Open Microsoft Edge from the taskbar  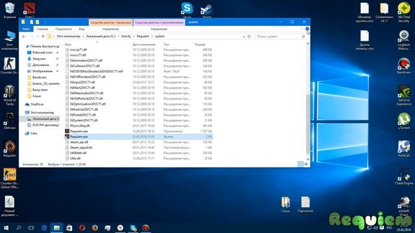coord(44,227)
